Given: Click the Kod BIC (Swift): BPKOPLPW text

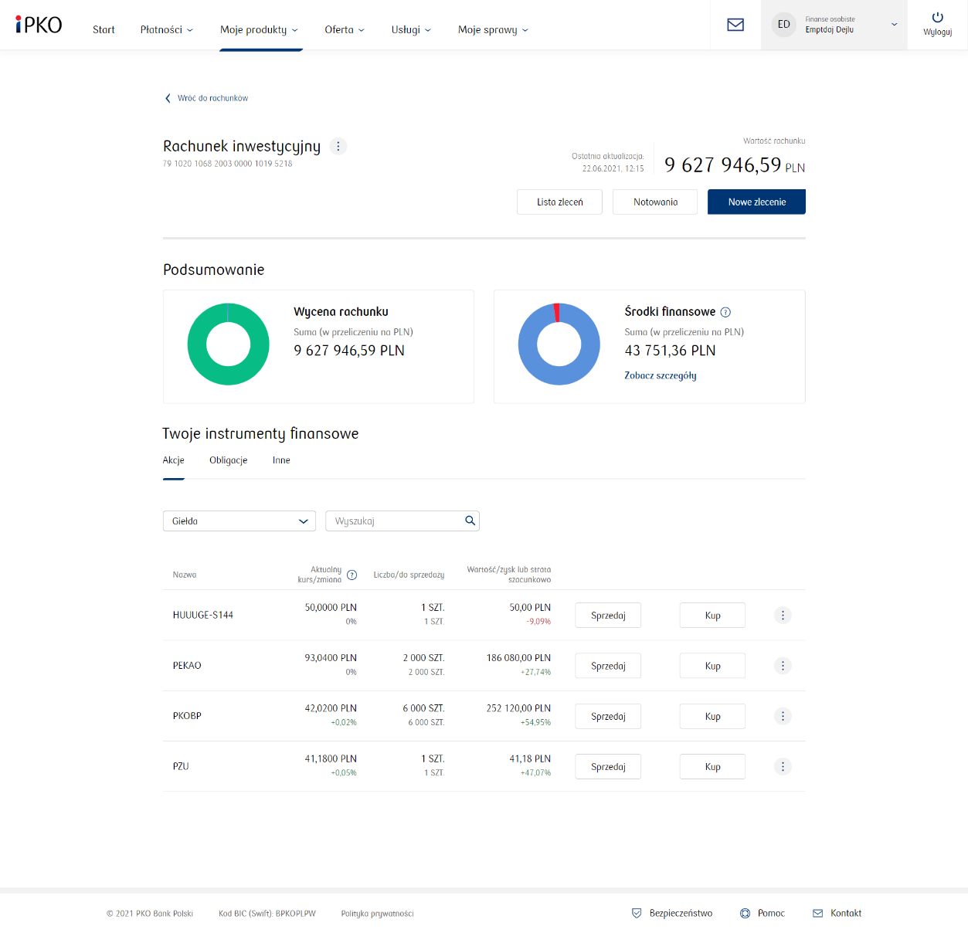Looking at the screenshot, I should 267,914.
